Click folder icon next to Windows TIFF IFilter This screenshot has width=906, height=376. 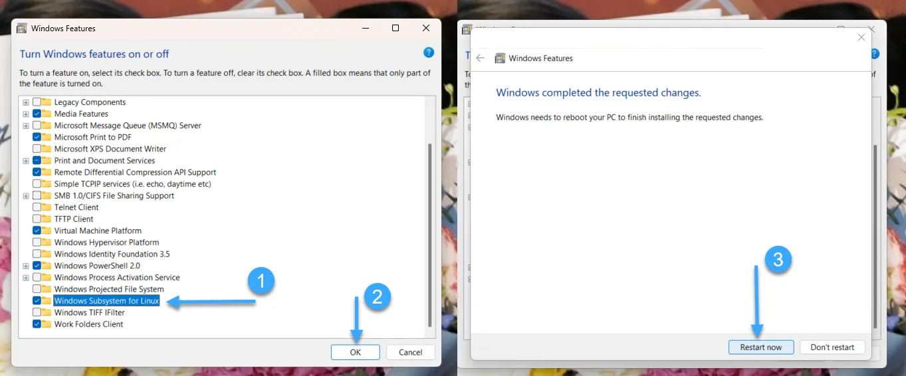pyautogui.click(x=47, y=312)
